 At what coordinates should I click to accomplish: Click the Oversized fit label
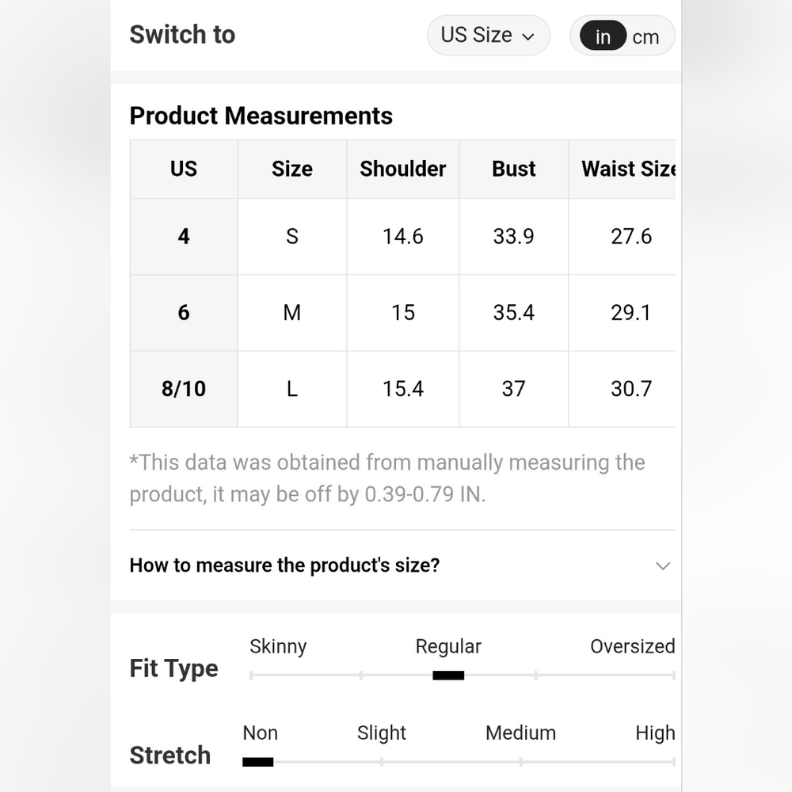pos(632,646)
